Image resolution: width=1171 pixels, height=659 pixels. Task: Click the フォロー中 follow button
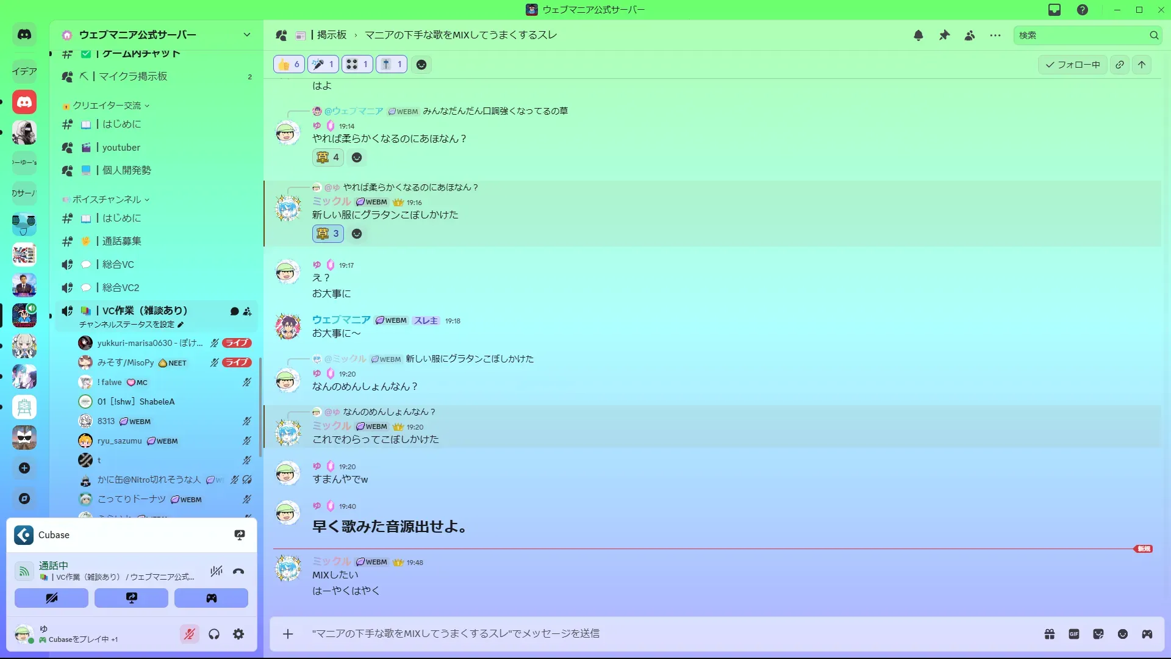click(x=1073, y=65)
